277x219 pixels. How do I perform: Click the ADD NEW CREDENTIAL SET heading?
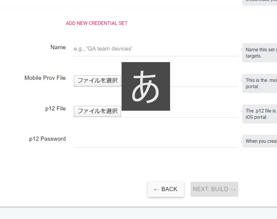[x=97, y=23]
